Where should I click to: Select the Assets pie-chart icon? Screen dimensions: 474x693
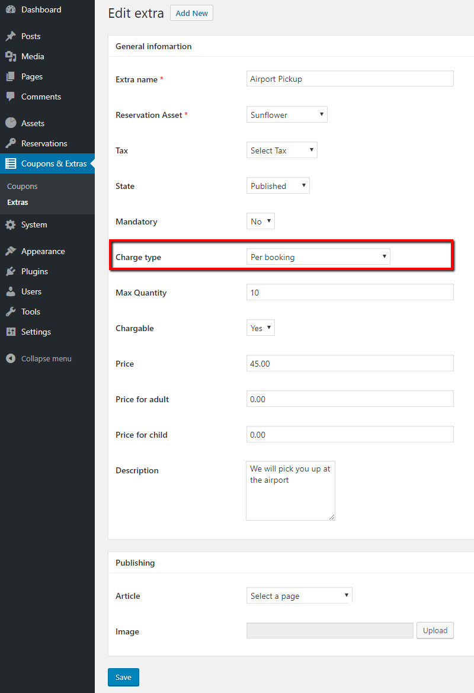click(x=11, y=123)
